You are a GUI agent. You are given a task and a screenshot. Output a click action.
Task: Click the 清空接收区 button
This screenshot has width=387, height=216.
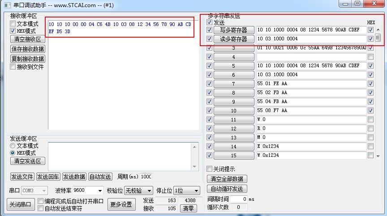(x=28, y=39)
